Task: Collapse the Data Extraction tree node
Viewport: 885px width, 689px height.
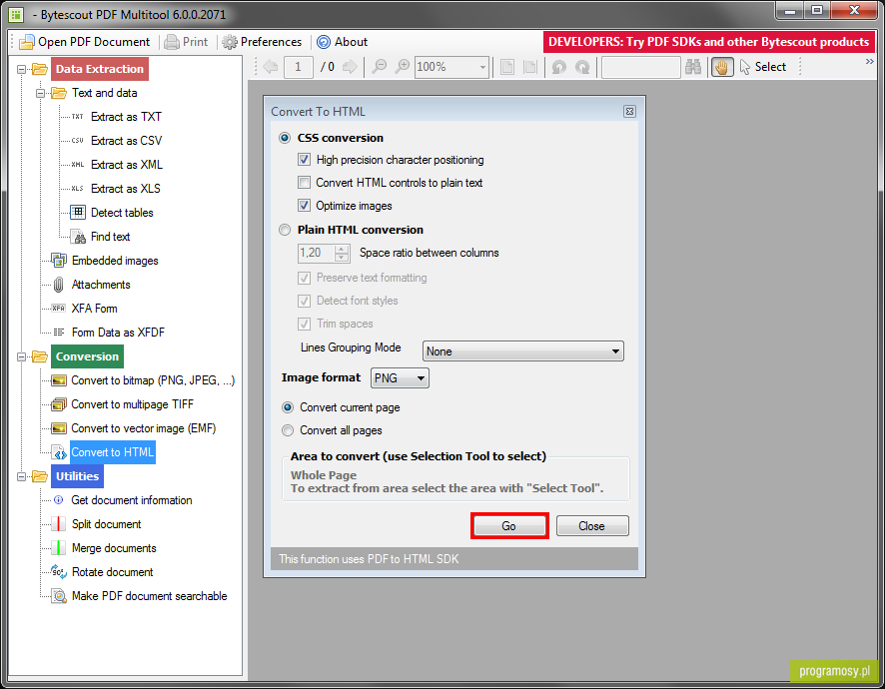Action: (x=21, y=70)
